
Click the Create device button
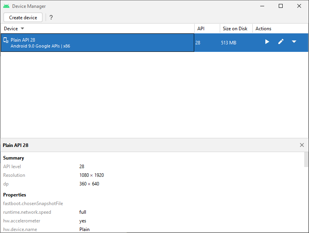[23, 18]
